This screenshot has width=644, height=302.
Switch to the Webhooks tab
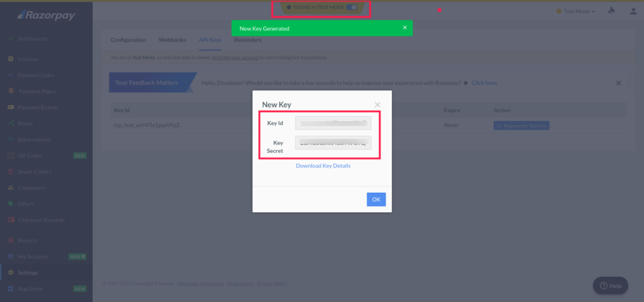(x=172, y=40)
